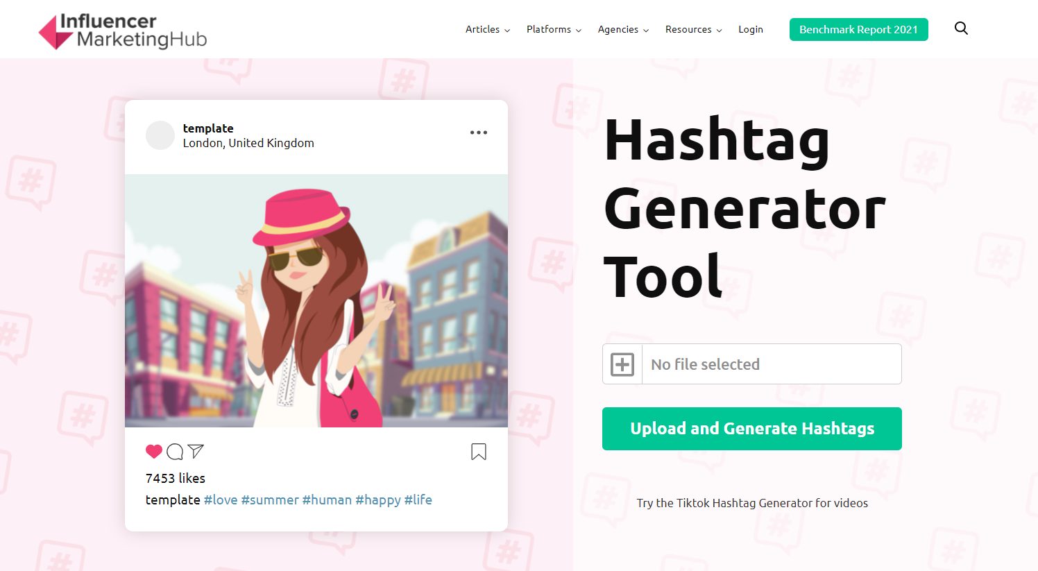
Task: Click the plus file-add icon
Action: 622,364
